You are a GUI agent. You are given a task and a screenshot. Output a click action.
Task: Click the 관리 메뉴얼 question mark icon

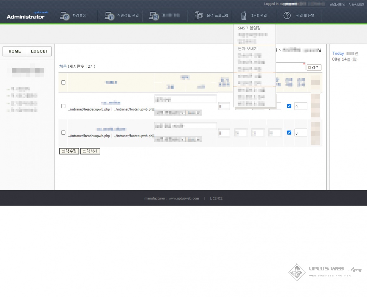[287, 16]
